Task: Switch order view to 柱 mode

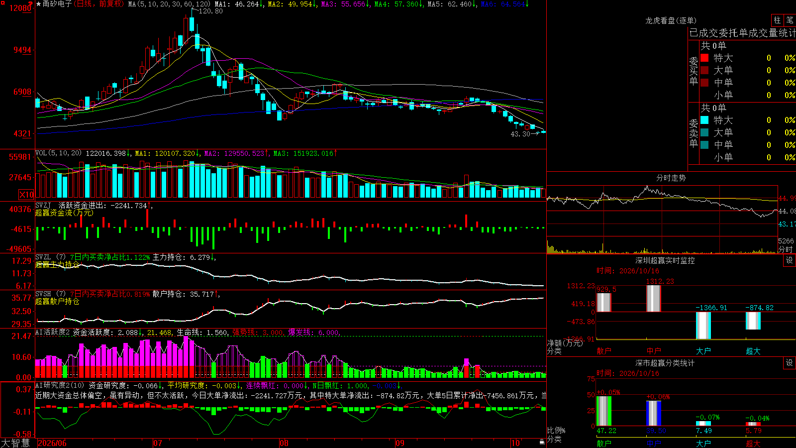Action: tap(777, 20)
